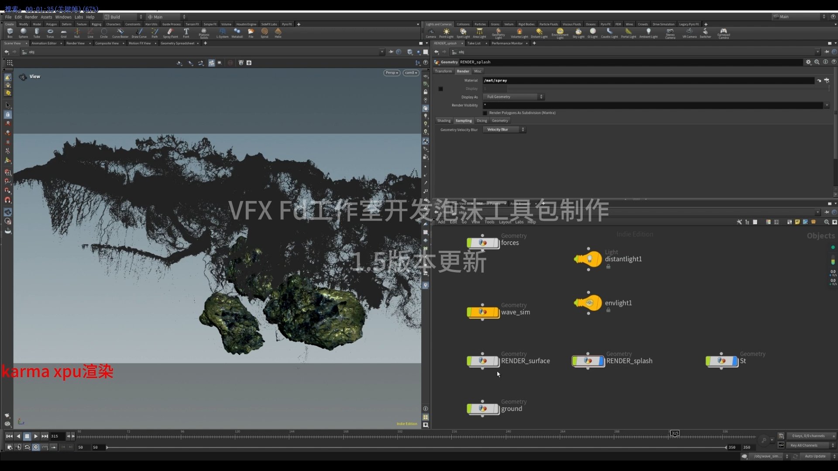838x471 pixels.
Task: Select the Spray Paint tool
Action: tap(170, 33)
